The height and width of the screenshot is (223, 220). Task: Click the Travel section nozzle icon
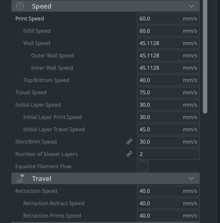[x=20, y=178]
